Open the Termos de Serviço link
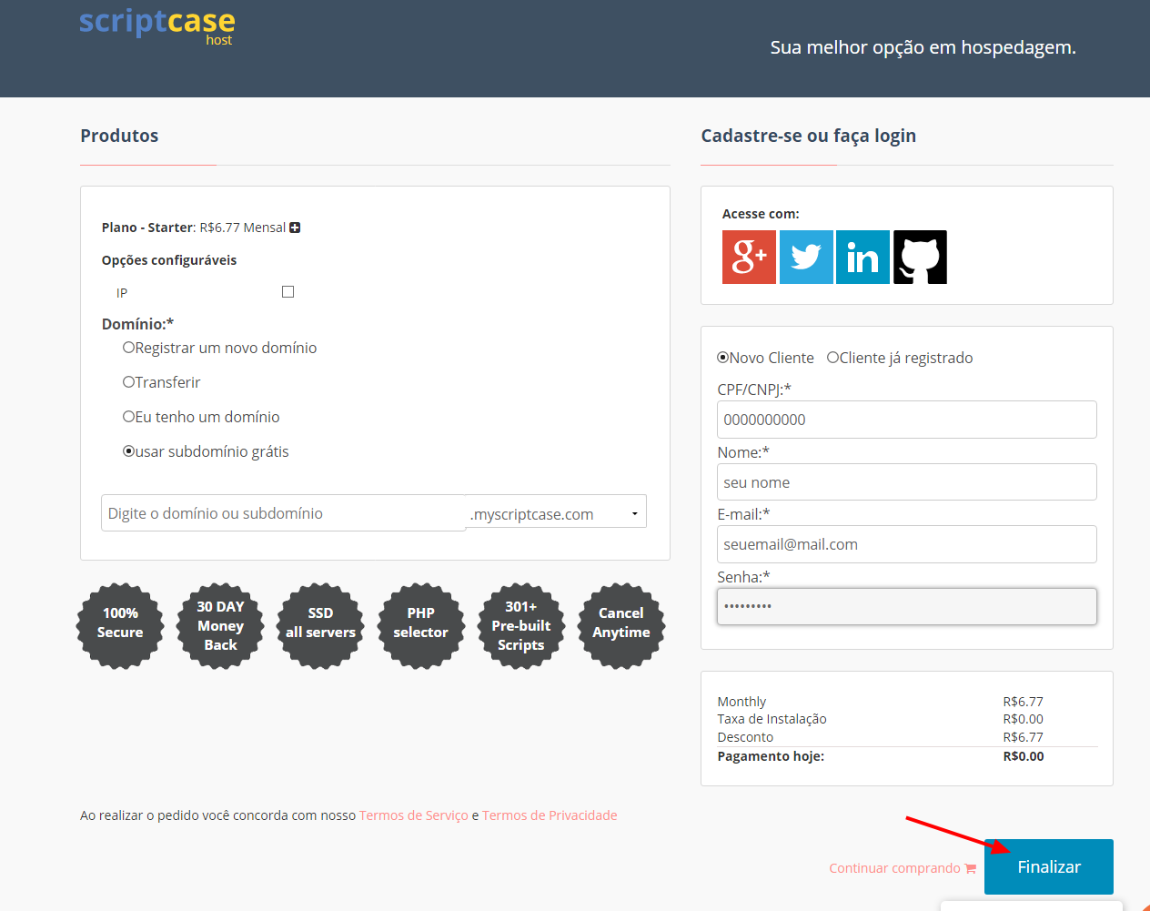1150x911 pixels. click(414, 815)
